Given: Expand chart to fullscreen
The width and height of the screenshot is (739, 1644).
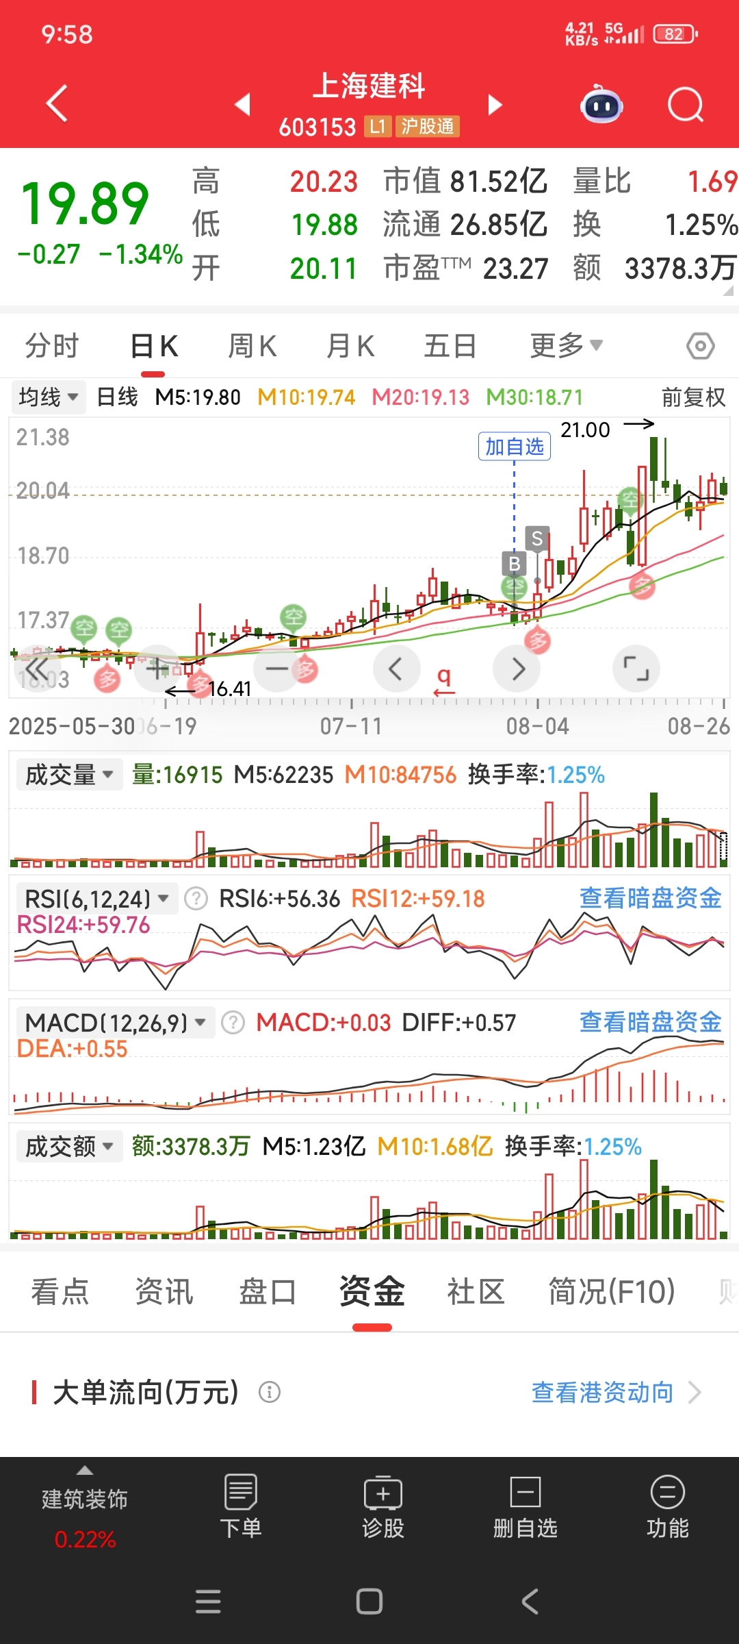Looking at the screenshot, I should pos(636,669).
